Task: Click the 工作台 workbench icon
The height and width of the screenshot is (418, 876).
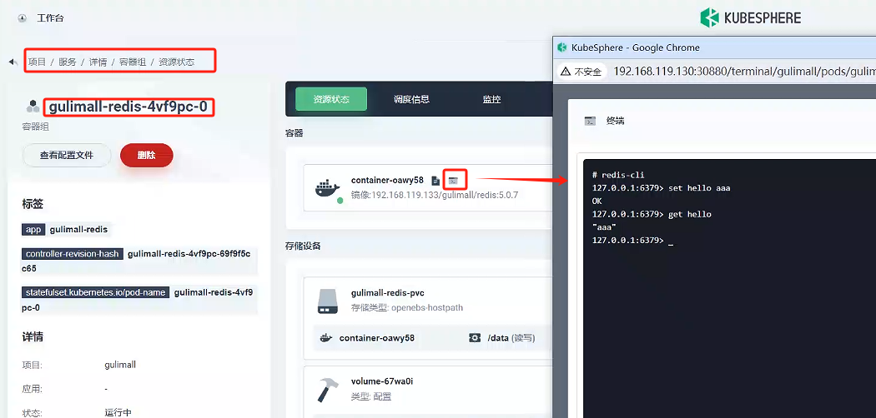Action: (x=22, y=18)
